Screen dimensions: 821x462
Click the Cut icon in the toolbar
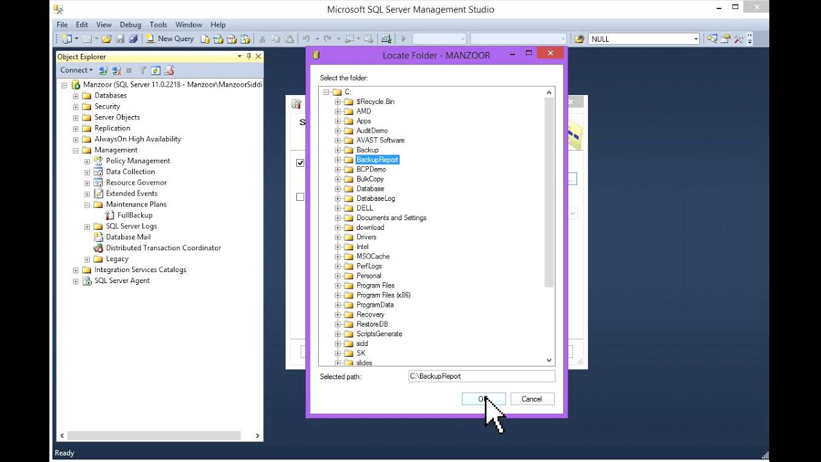point(262,38)
